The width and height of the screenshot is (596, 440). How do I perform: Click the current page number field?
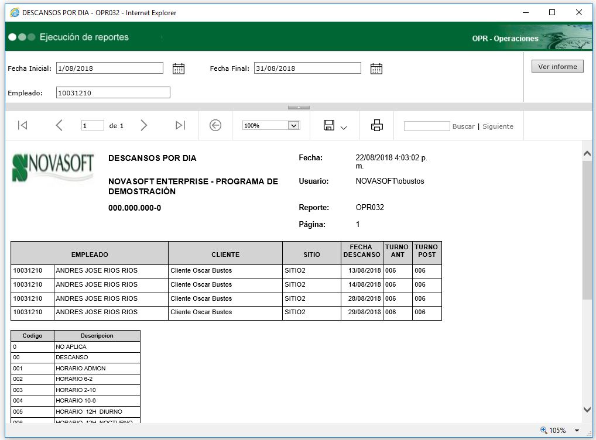pyautogui.click(x=93, y=126)
